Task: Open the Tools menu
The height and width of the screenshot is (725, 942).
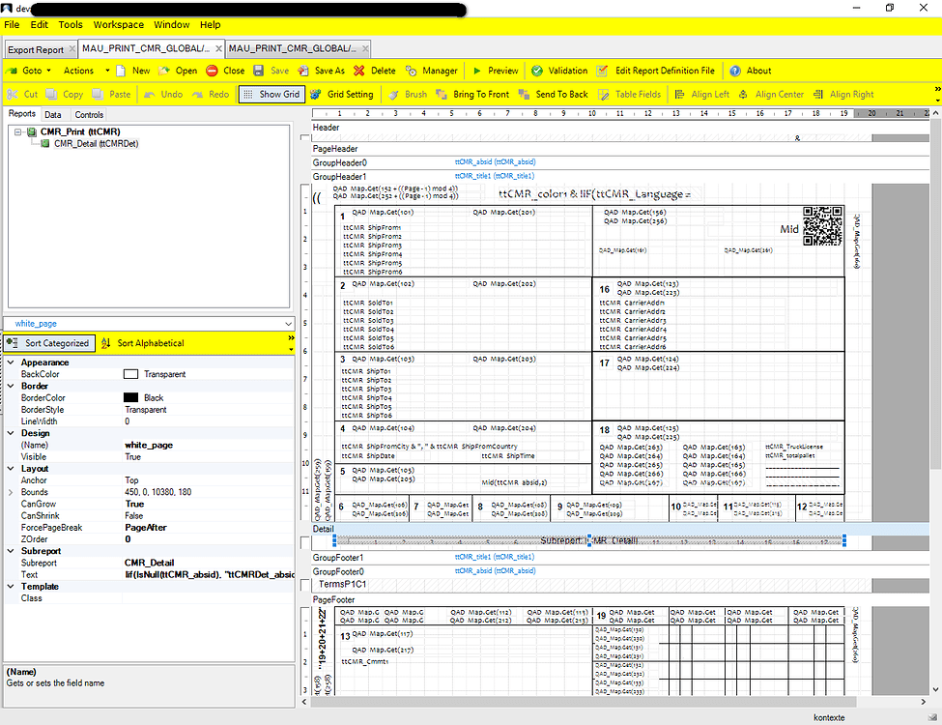Action: [71, 24]
